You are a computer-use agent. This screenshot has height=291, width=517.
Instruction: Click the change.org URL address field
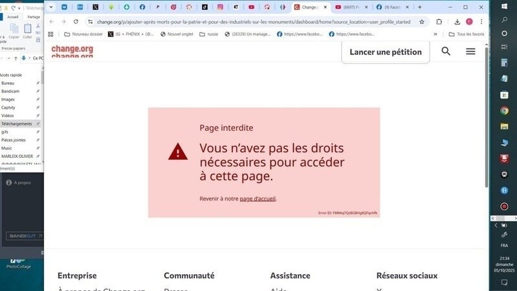(x=254, y=22)
